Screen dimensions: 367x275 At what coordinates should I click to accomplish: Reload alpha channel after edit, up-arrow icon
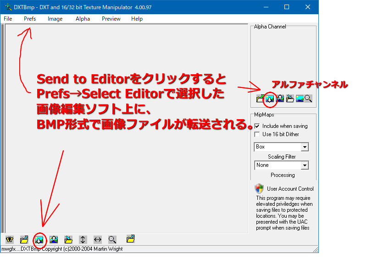click(280, 99)
